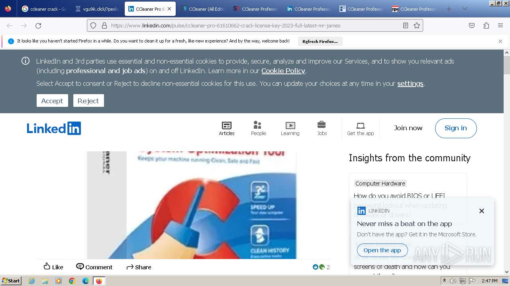This screenshot has width=510, height=286.
Task: Show hidden system tray icons
Action: [x=444, y=281]
